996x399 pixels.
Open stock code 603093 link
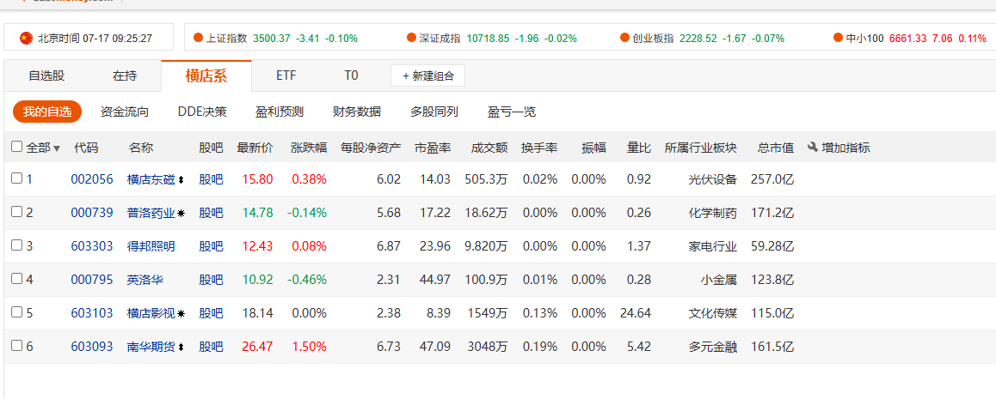[92, 347]
